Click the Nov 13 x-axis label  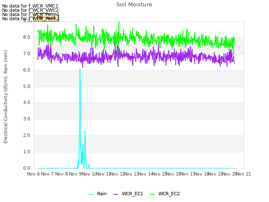(x=131, y=174)
